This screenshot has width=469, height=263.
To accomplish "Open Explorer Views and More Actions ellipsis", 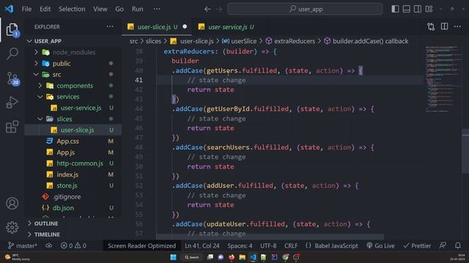I will 110,26.
